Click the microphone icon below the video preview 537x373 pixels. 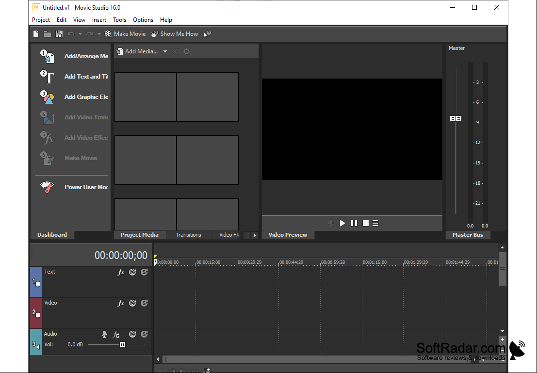tap(331, 223)
